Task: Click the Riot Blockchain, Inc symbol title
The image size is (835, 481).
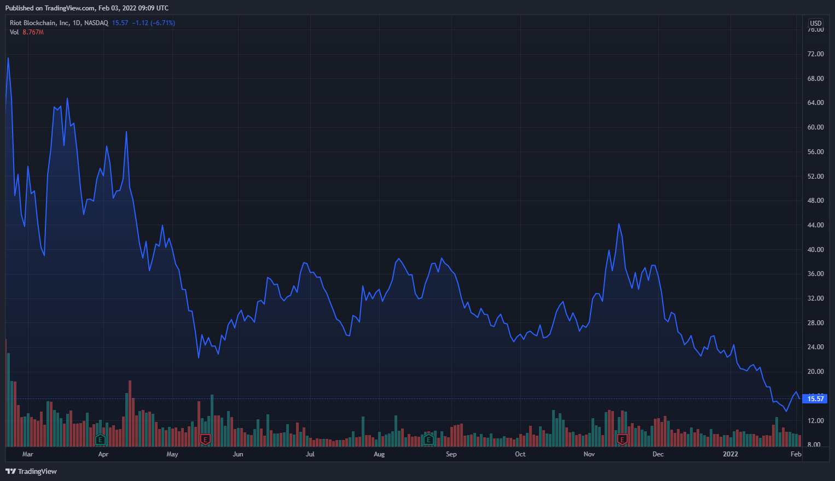Action: (x=39, y=23)
